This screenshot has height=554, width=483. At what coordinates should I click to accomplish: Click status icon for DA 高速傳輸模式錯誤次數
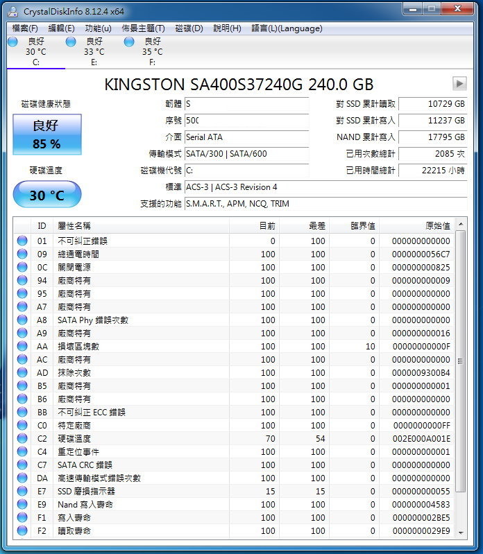tap(22, 478)
